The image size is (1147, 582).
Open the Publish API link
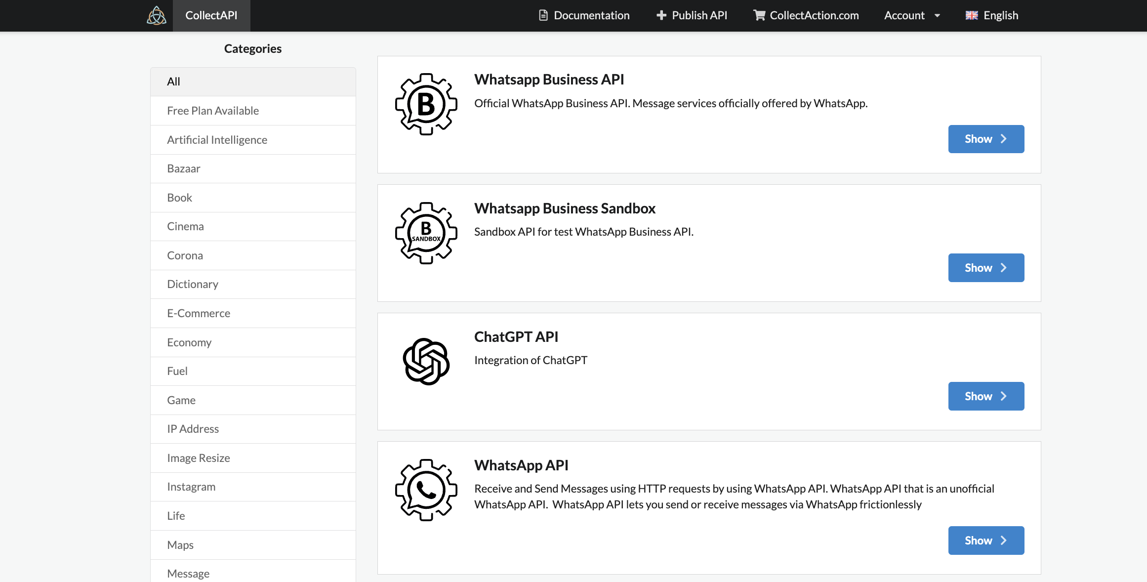692,15
